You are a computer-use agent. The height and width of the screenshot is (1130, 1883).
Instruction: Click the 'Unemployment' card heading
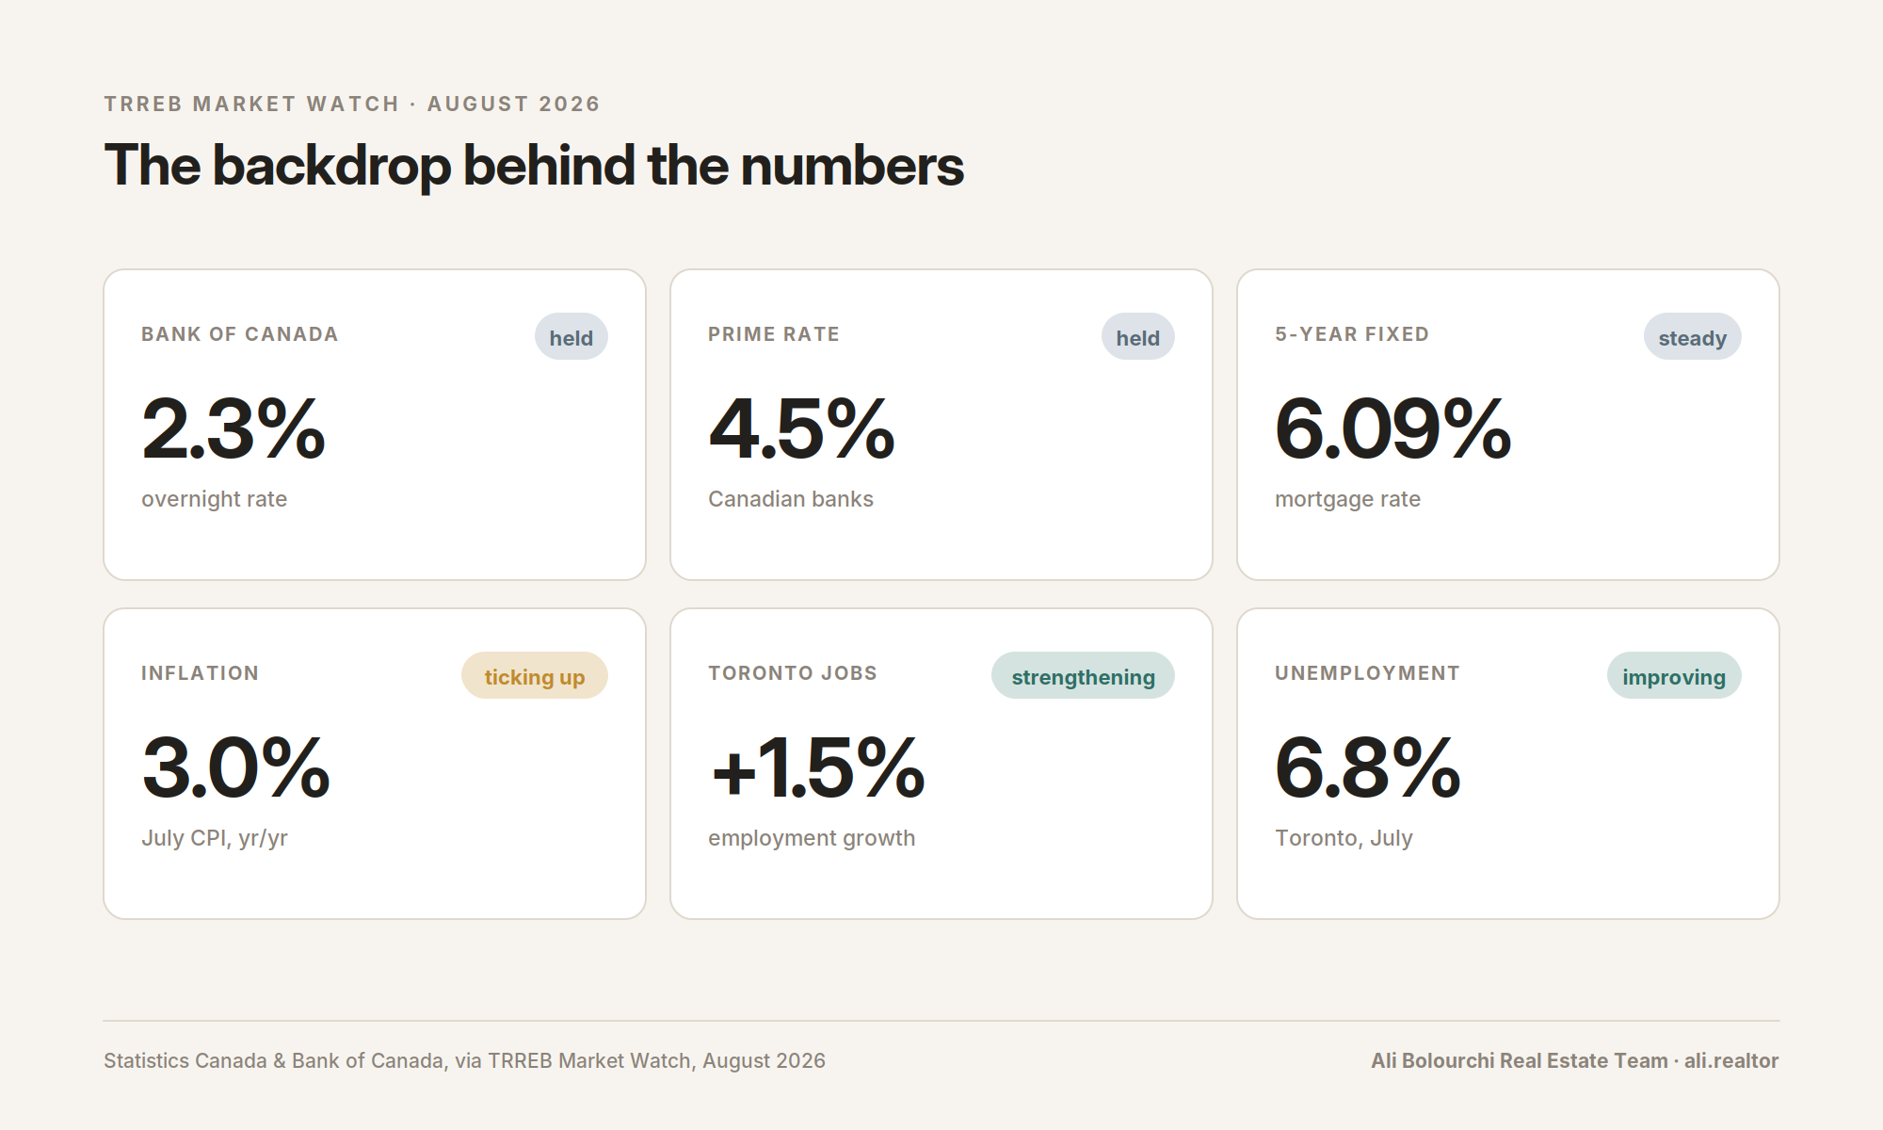click(x=1367, y=673)
